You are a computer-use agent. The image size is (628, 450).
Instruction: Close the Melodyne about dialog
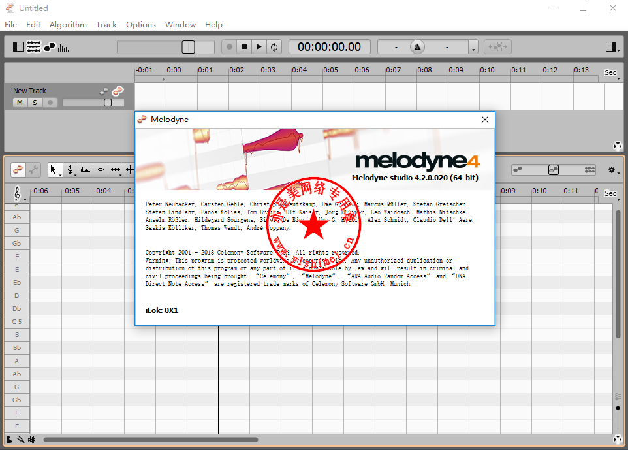[484, 120]
